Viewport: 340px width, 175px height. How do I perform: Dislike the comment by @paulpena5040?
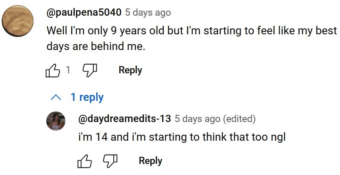point(89,71)
